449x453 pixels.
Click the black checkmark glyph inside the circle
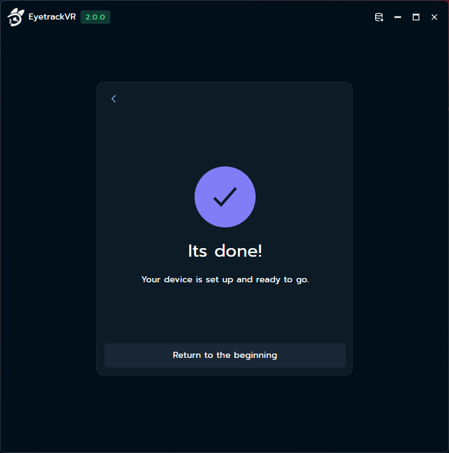point(225,197)
